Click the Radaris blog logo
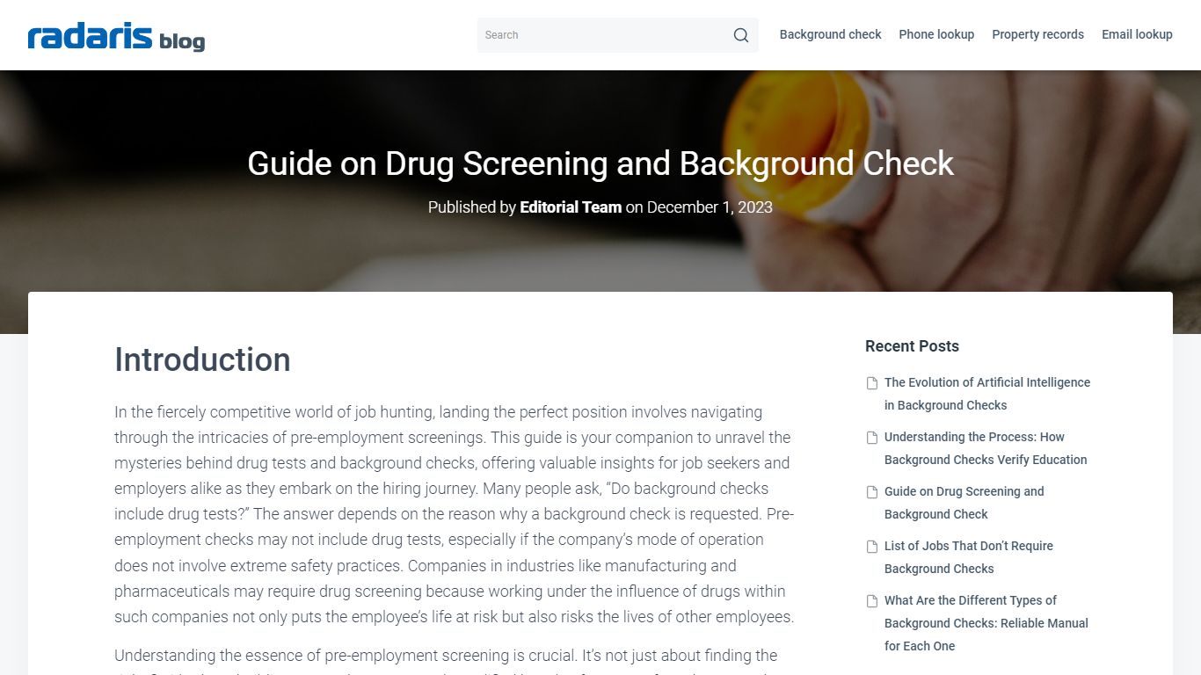Image resolution: width=1201 pixels, height=675 pixels. (116, 37)
